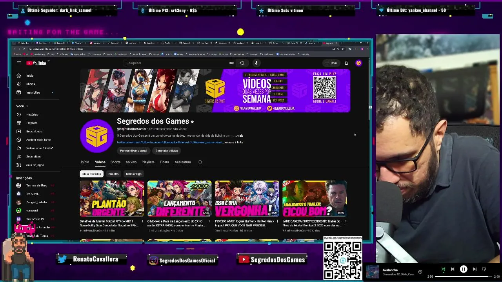Select the Mais recentes filter chip
Viewport: 502px width, 282px height.
click(x=92, y=174)
